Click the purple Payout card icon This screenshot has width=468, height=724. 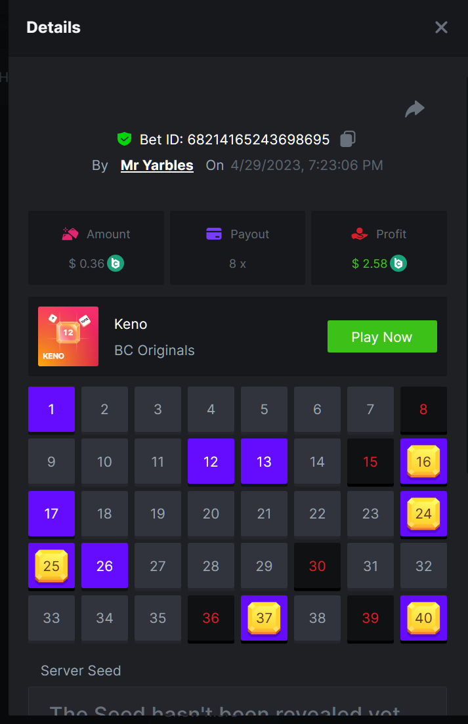tap(214, 234)
